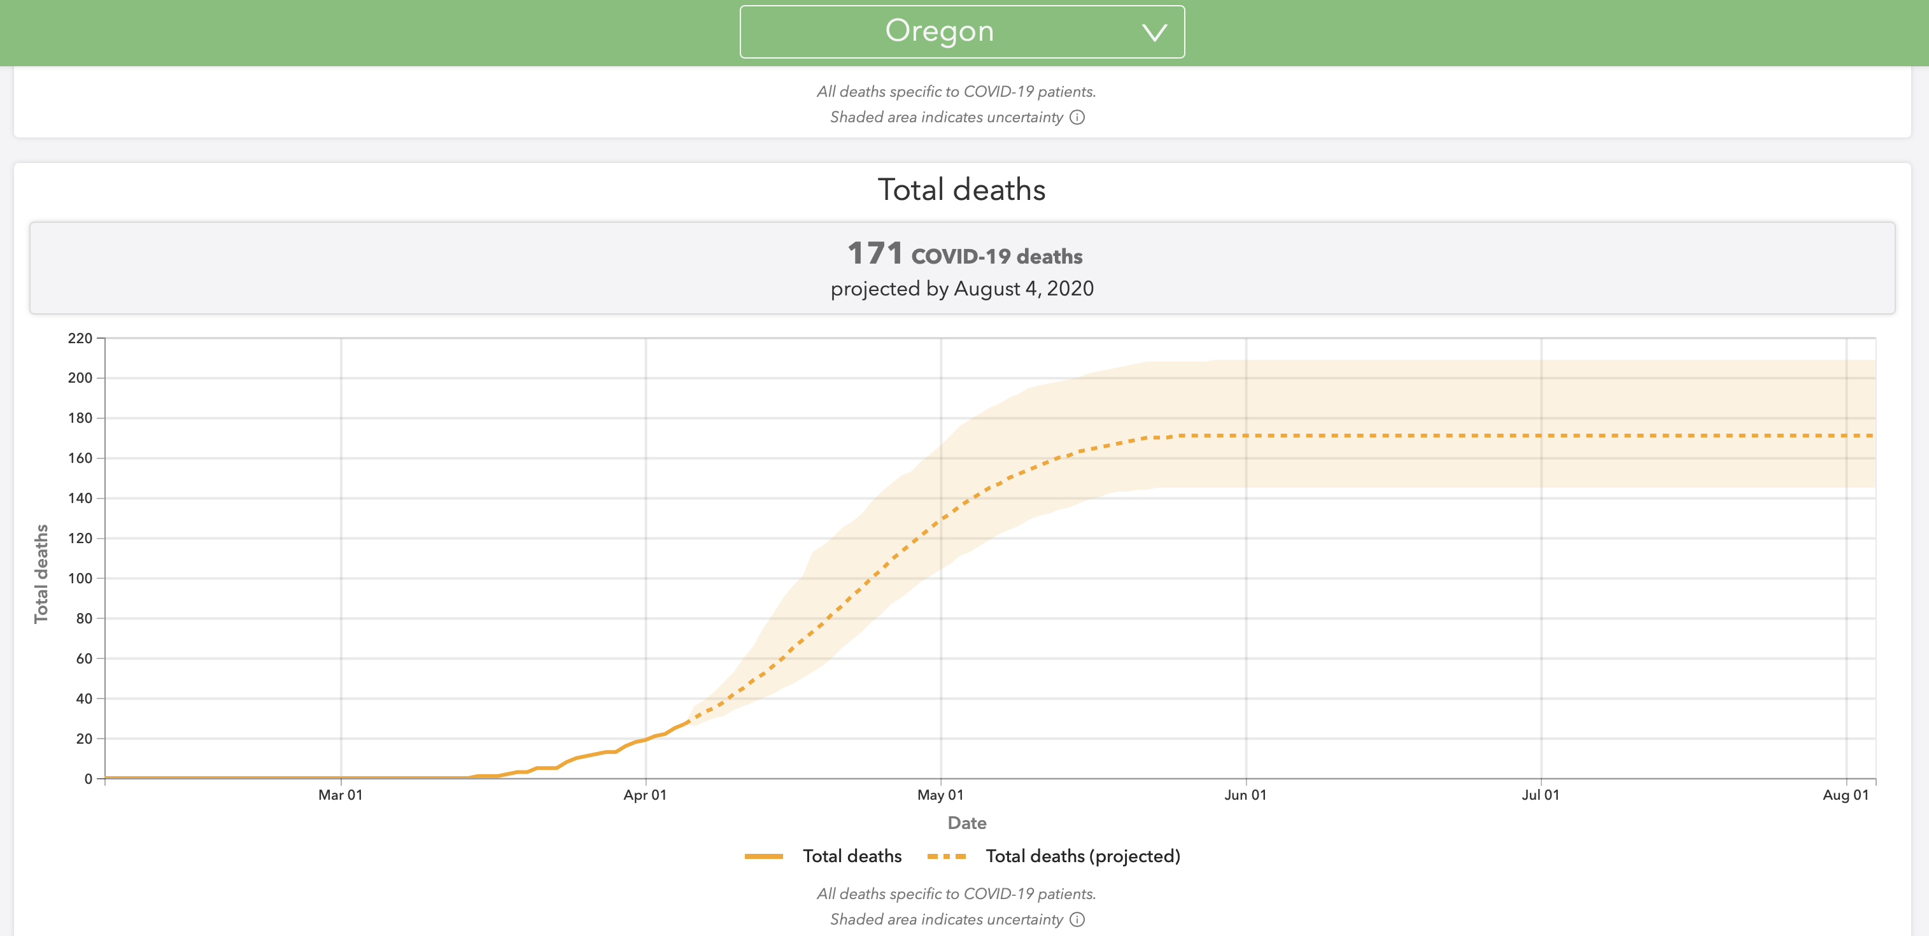The width and height of the screenshot is (1929, 936).
Task: Click the chevron arrow beside Oregon
Action: tap(1154, 32)
